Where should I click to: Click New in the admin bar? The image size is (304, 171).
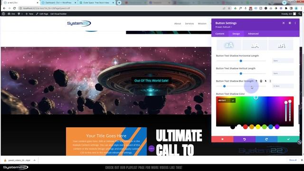coord(29,14)
